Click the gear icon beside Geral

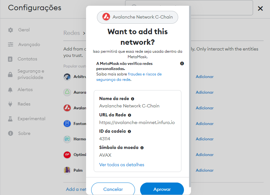click(11, 30)
